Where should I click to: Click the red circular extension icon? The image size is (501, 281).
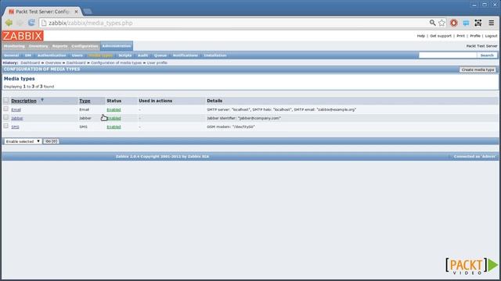click(454, 23)
